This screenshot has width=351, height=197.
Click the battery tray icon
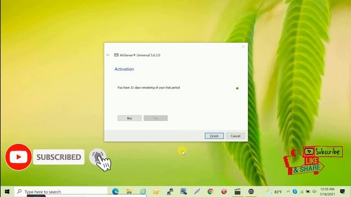point(308,192)
